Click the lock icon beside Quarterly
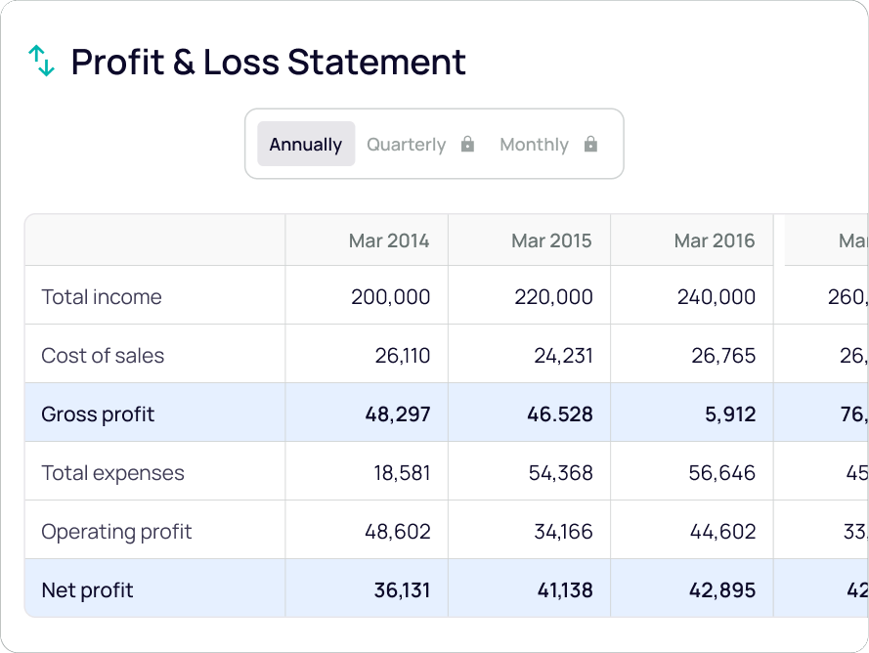 tap(467, 145)
